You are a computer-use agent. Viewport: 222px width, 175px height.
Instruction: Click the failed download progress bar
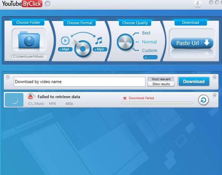click(157, 103)
